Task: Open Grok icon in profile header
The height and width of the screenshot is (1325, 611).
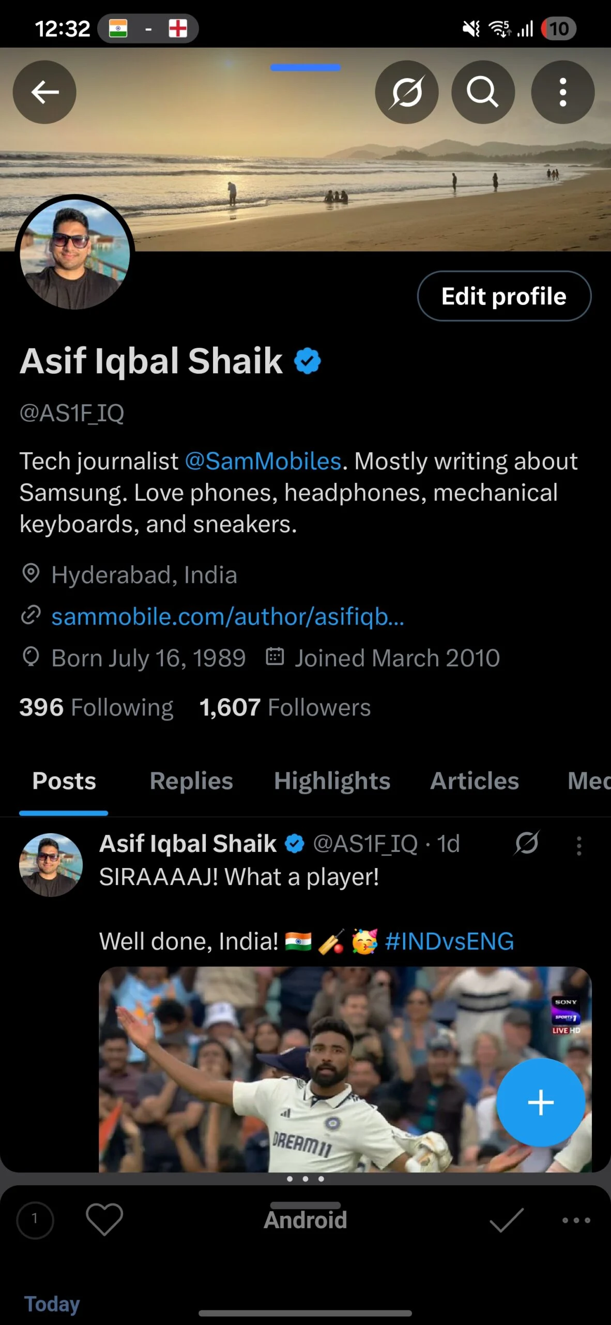Action: [407, 92]
